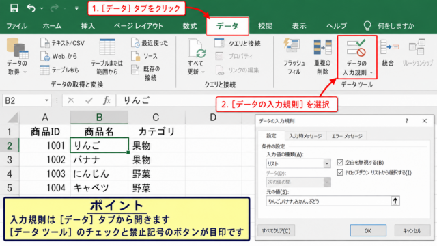Switch to the 数式 tab
This screenshot has width=437, height=246.
pyautogui.click(x=190, y=26)
